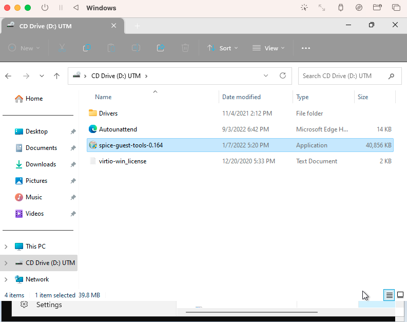The width and height of the screenshot is (407, 322).
Task: Click the Rename toolbar icon
Action: (x=136, y=48)
